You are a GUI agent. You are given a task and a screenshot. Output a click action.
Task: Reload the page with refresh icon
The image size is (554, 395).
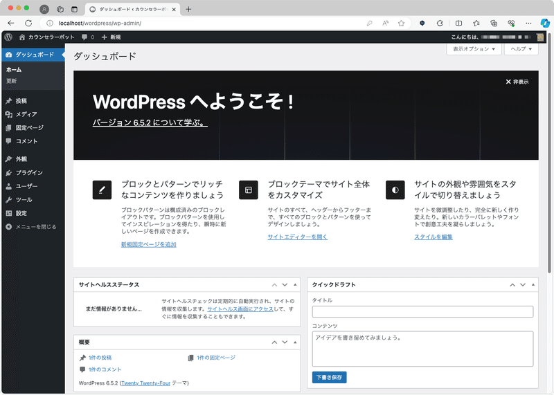click(28, 24)
